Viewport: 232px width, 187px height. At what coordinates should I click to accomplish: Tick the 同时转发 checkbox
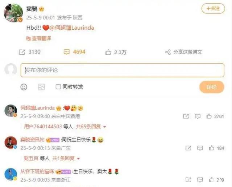coord(58,87)
